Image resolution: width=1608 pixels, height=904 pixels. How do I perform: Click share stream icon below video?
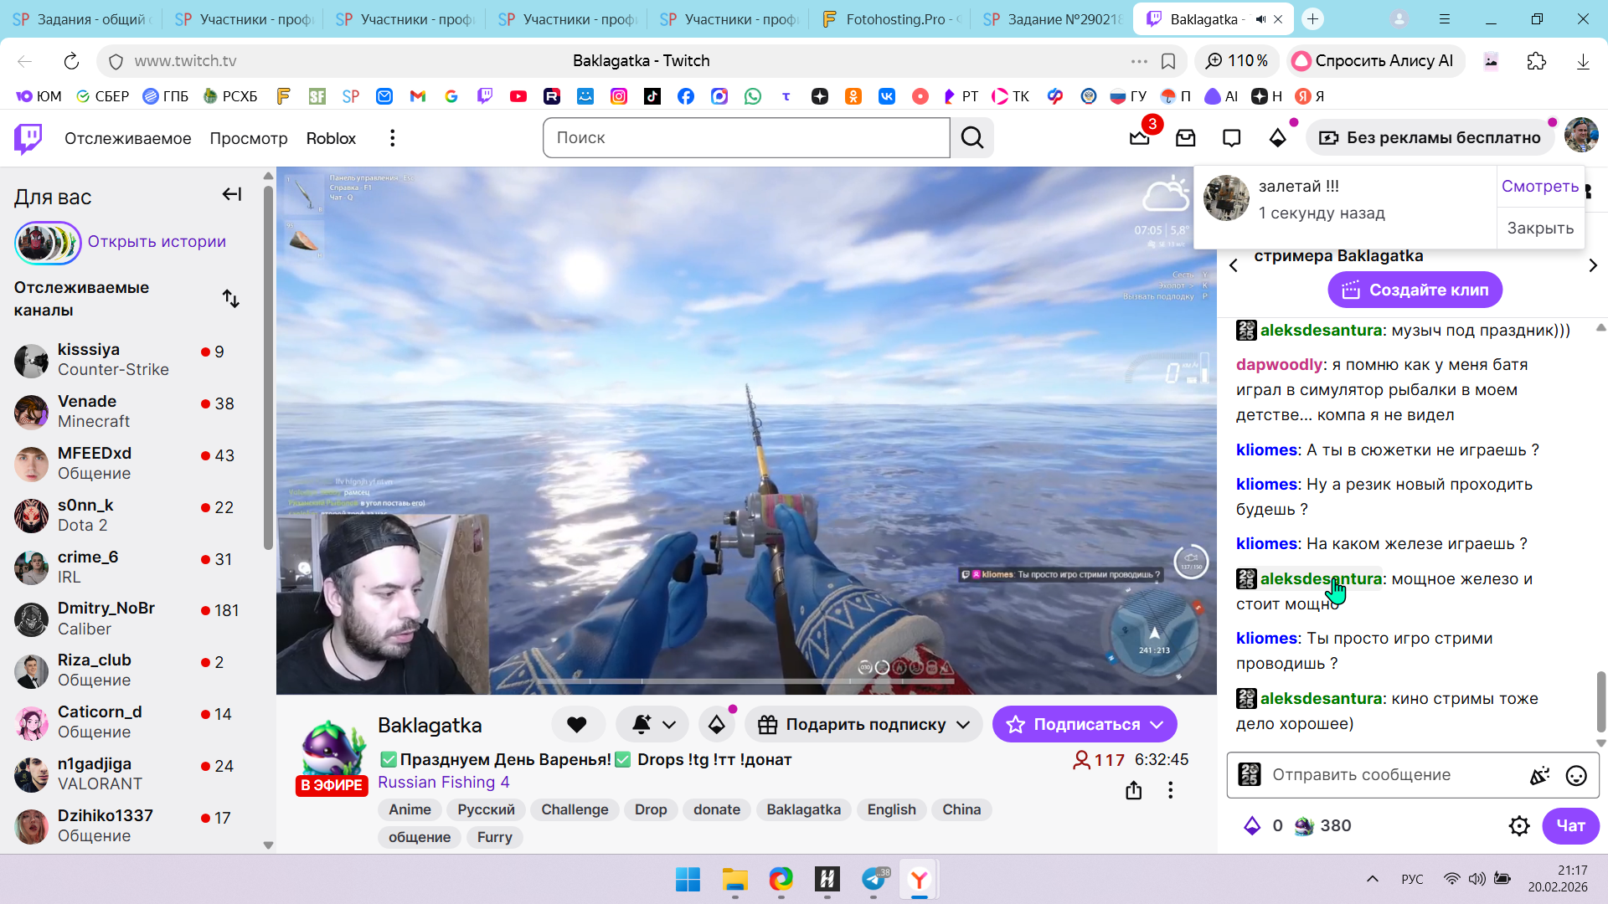tap(1133, 790)
